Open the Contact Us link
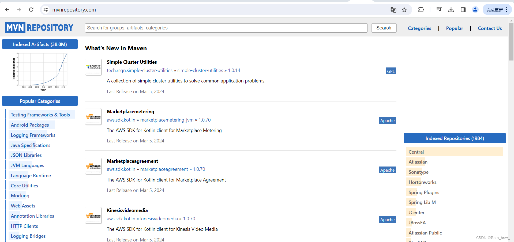The width and height of the screenshot is (514, 242). [490, 28]
